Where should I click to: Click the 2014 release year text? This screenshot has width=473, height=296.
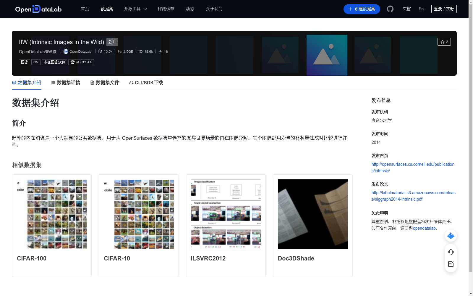coord(376,142)
